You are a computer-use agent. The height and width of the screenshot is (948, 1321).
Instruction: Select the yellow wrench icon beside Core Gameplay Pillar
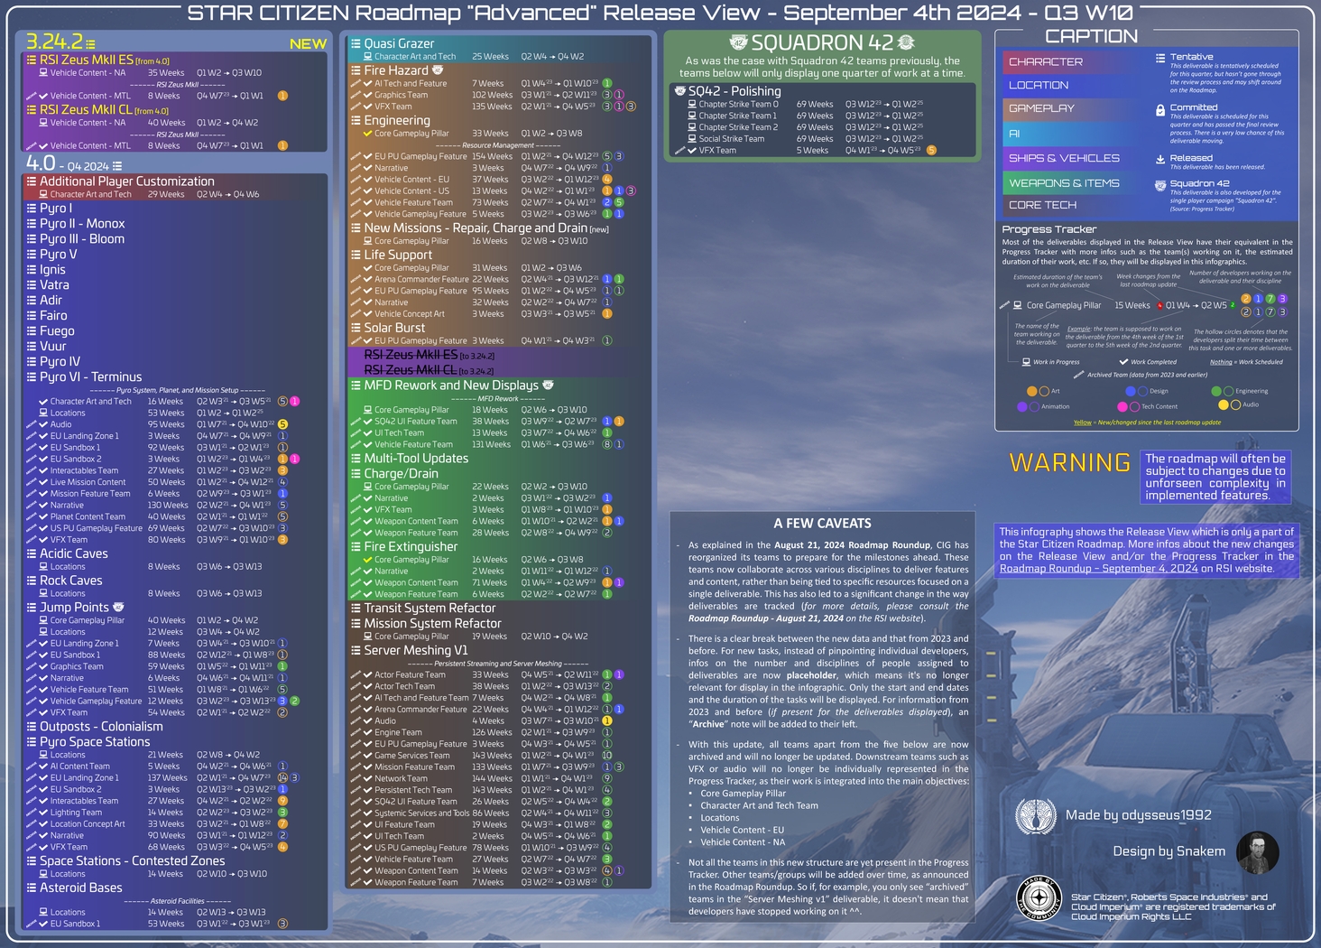365,134
